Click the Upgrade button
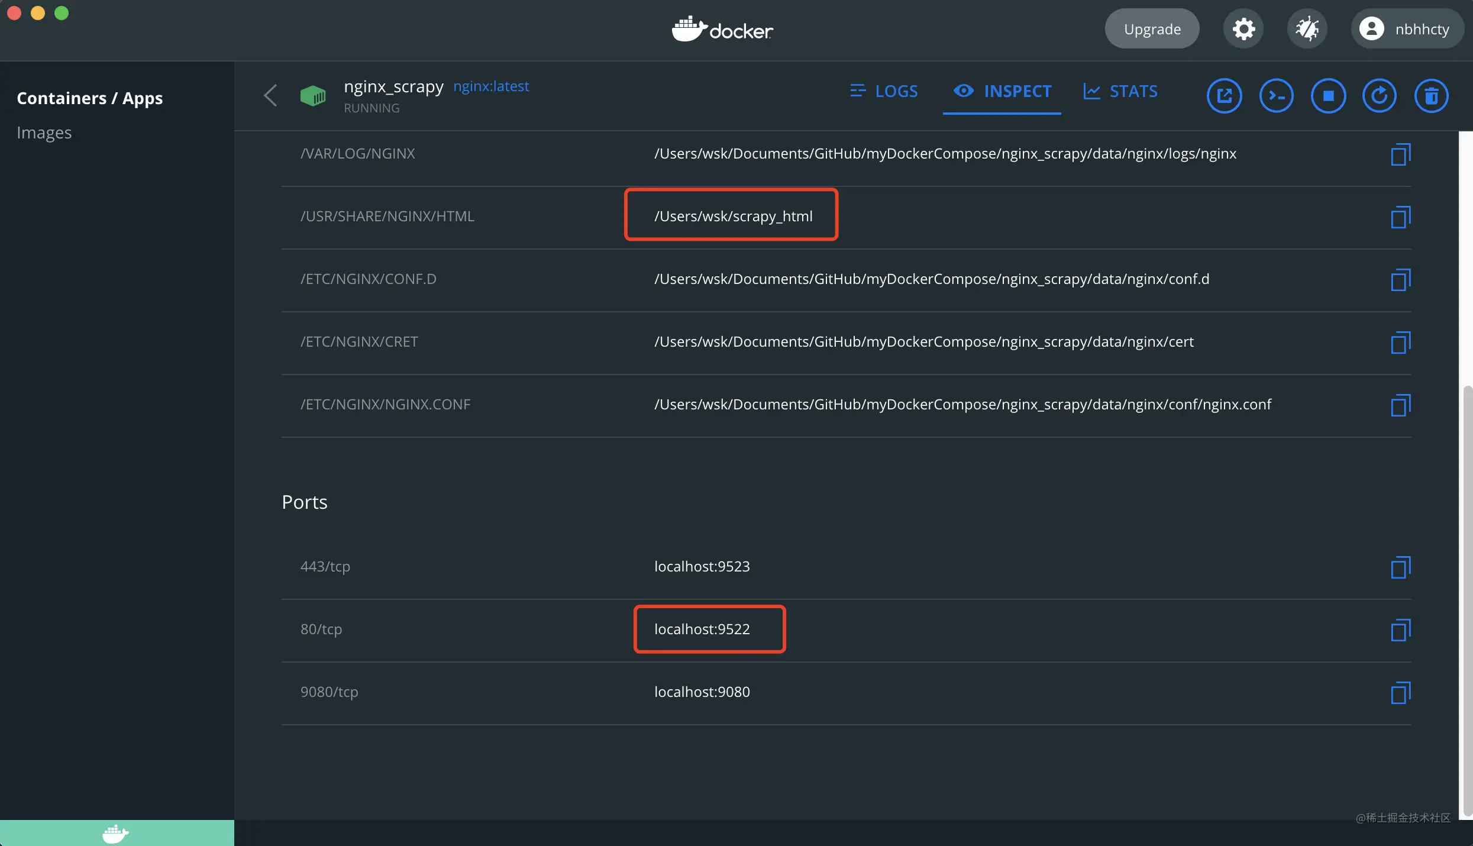This screenshot has height=846, width=1473. tap(1152, 29)
